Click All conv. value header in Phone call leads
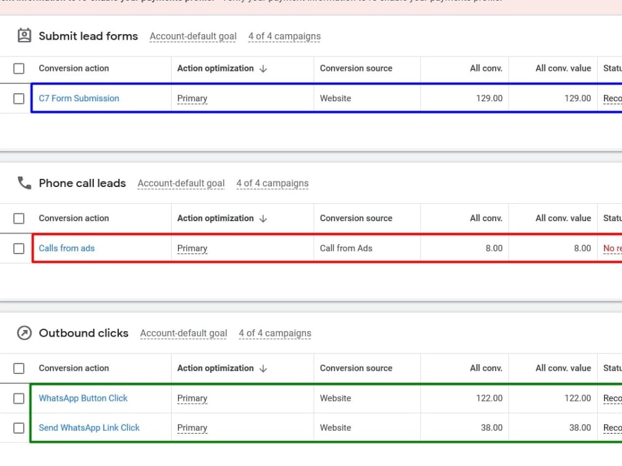This screenshot has width=622, height=466. tap(564, 218)
